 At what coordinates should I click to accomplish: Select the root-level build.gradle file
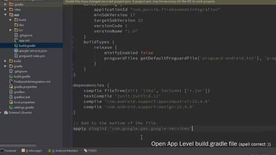[22, 77]
